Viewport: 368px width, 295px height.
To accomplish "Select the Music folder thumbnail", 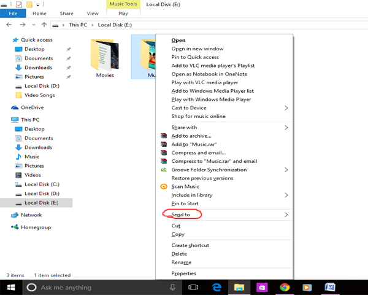I will (148, 55).
